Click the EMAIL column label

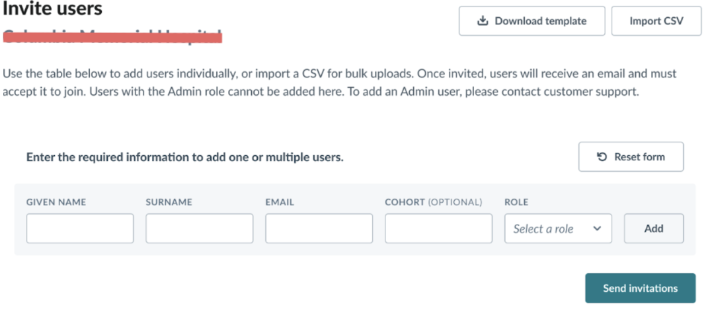(280, 203)
